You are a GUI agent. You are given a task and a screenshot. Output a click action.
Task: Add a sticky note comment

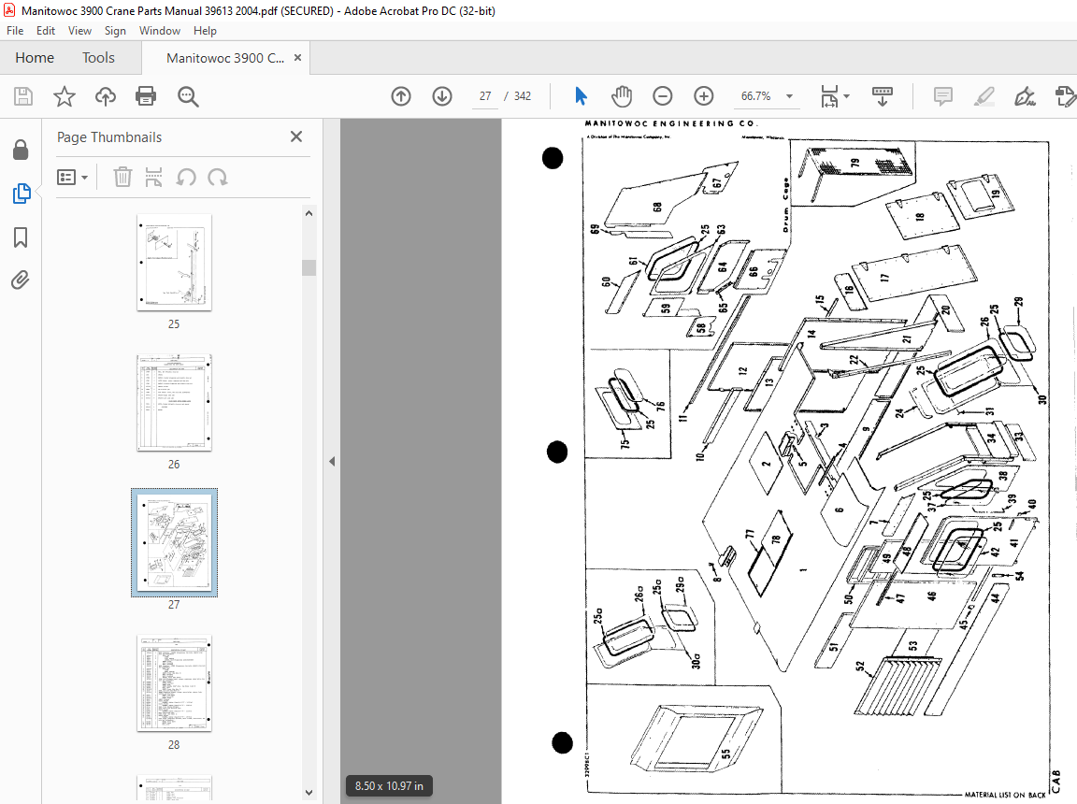[x=943, y=96]
